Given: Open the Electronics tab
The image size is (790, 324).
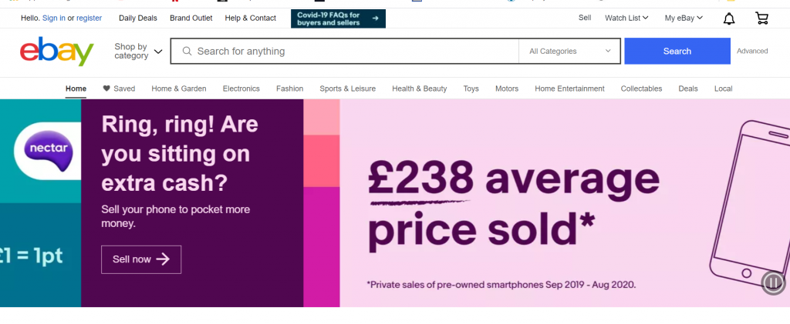Looking at the screenshot, I should click(241, 89).
